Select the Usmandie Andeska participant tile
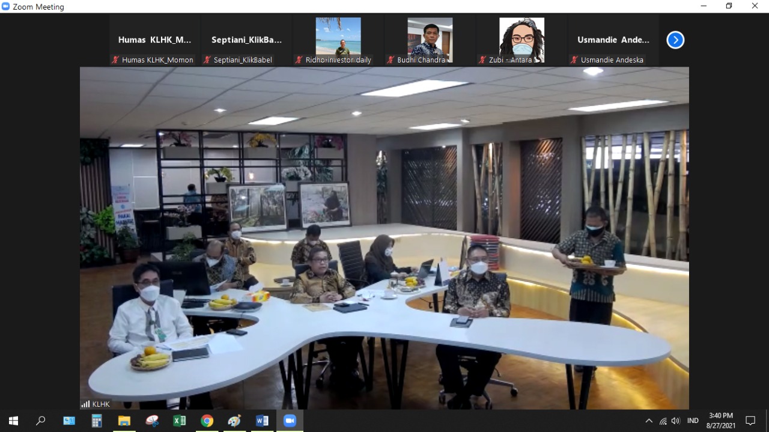The height and width of the screenshot is (432, 769). pyautogui.click(x=613, y=40)
